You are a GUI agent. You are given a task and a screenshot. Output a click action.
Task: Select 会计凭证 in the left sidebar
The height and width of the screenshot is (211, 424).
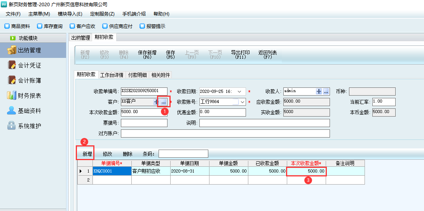pyautogui.click(x=29, y=65)
